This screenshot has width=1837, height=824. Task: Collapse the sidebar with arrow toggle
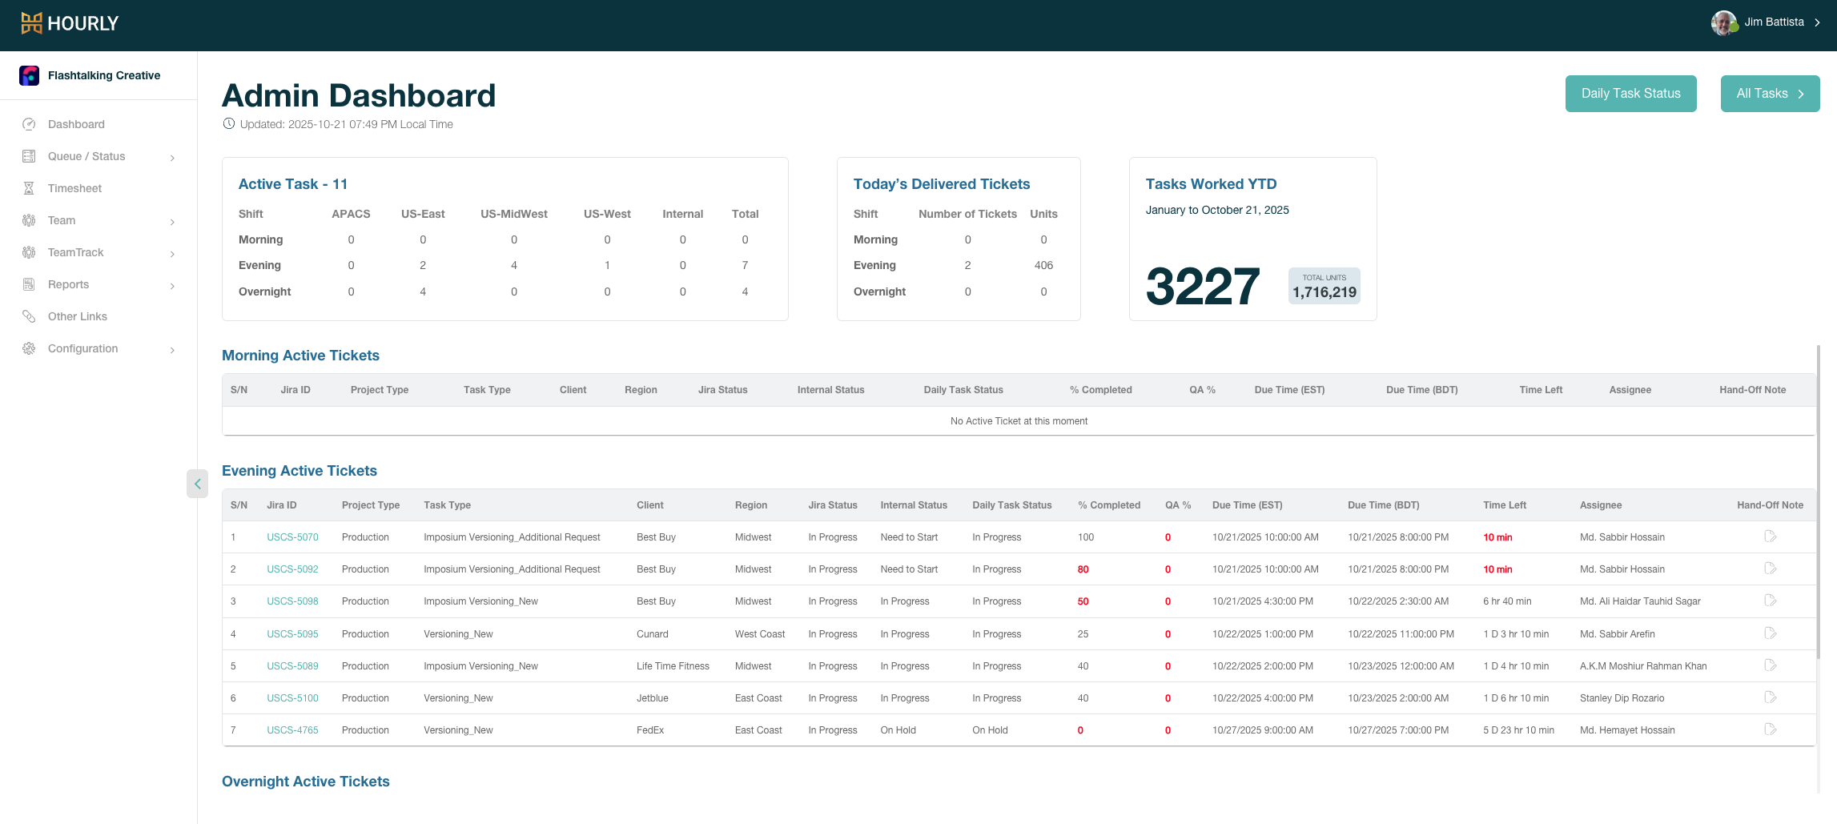tap(197, 484)
